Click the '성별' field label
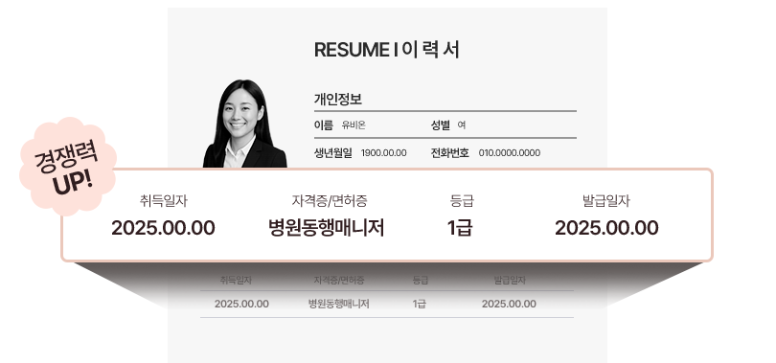This screenshot has width=776, height=363. [x=441, y=125]
